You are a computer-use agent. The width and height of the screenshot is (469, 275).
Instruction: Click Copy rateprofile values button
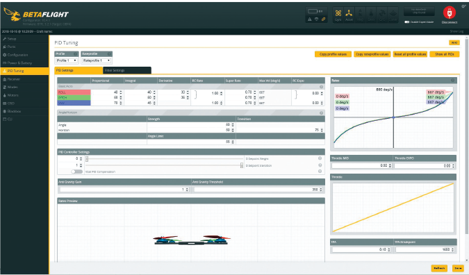pyautogui.click(x=372, y=54)
